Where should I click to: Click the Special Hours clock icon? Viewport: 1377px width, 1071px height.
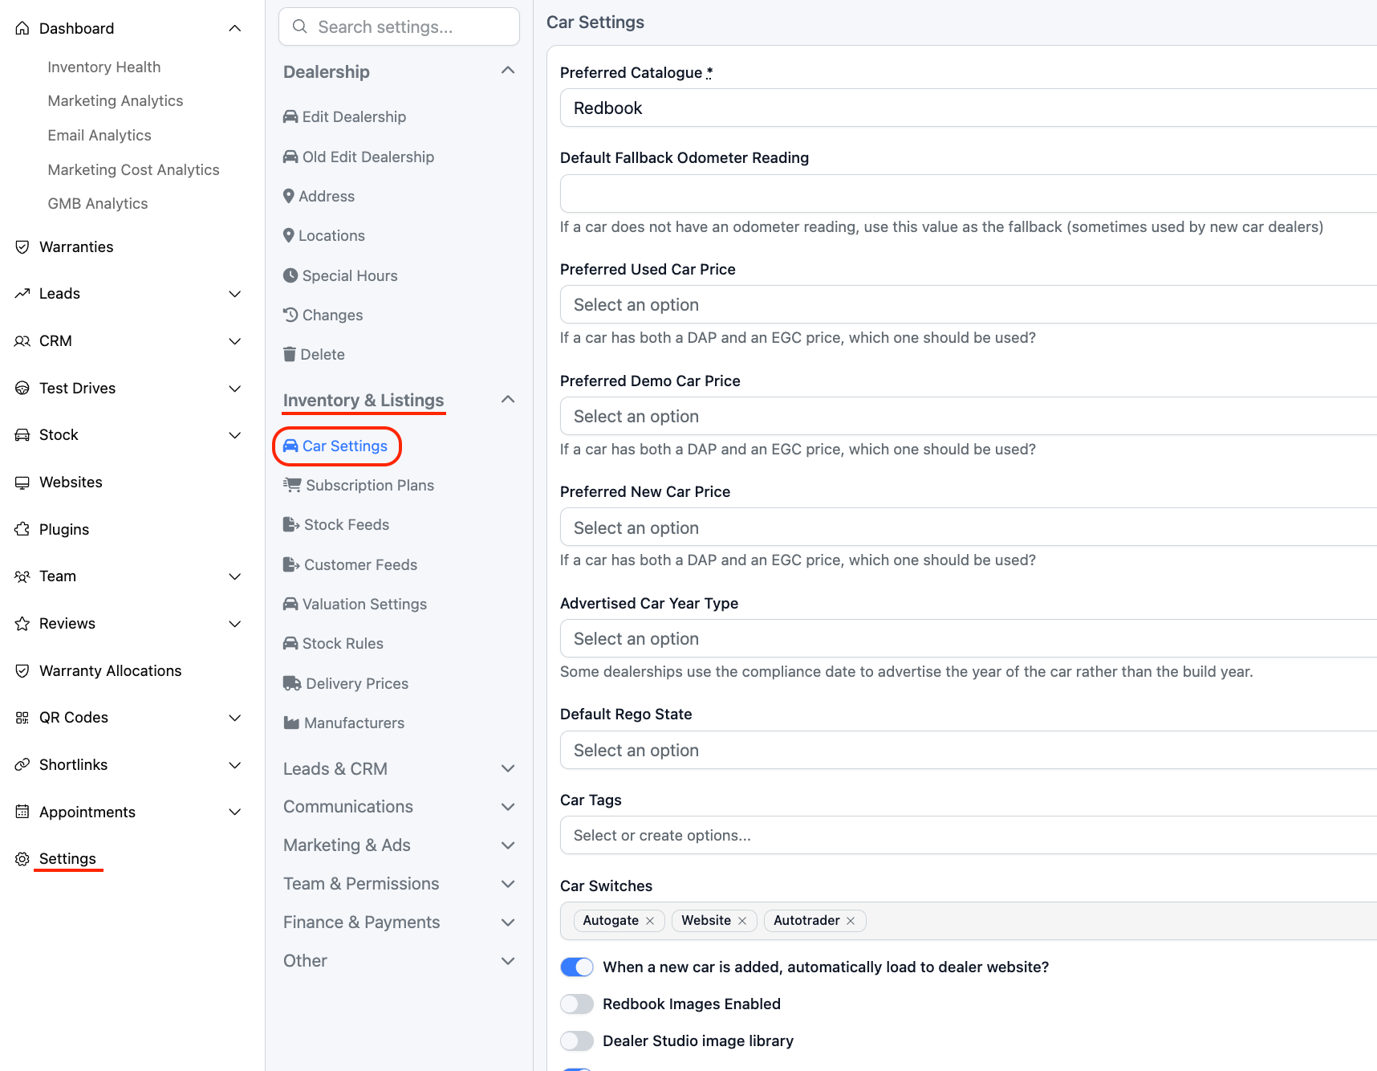point(290,275)
